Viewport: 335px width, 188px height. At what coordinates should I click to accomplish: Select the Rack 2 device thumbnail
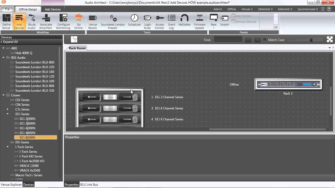pyautogui.click(x=288, y=84)
